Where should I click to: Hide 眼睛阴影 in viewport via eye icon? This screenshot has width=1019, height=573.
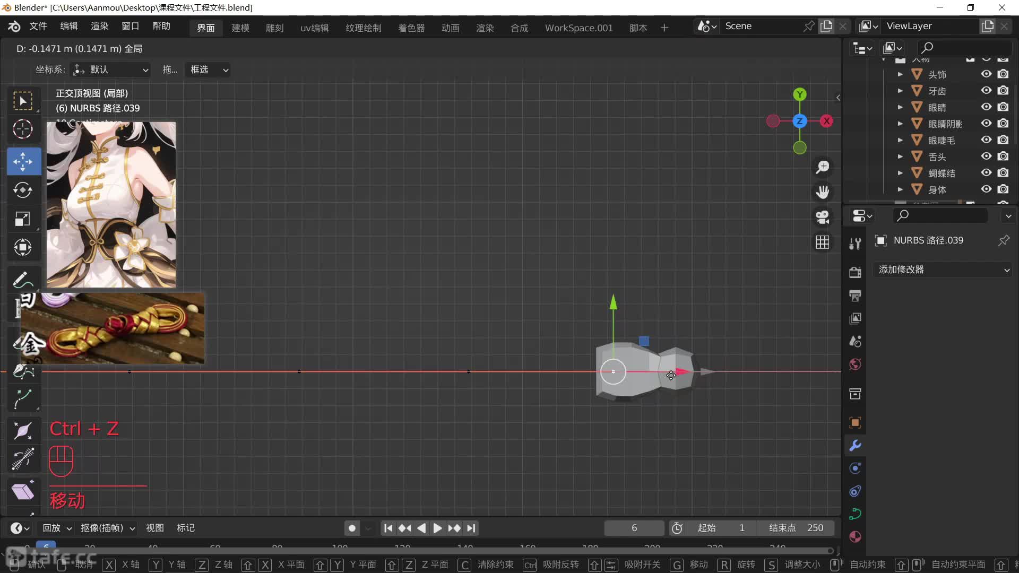pos(986,124)
